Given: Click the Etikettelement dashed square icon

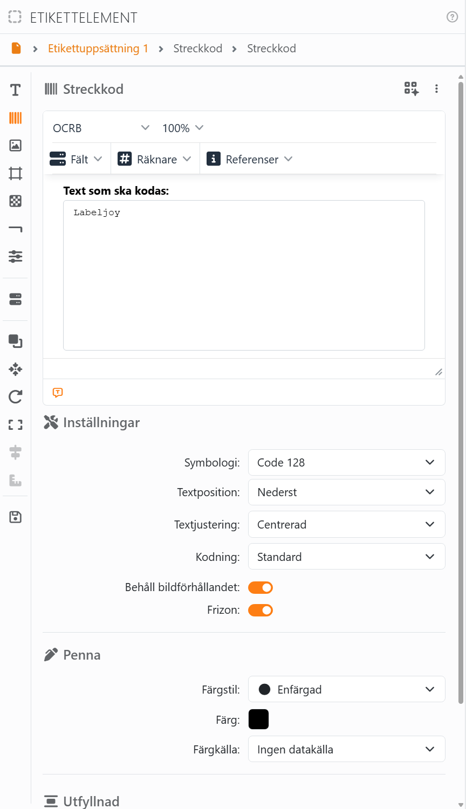Looking at the screenshot, I should coord(15,17).
